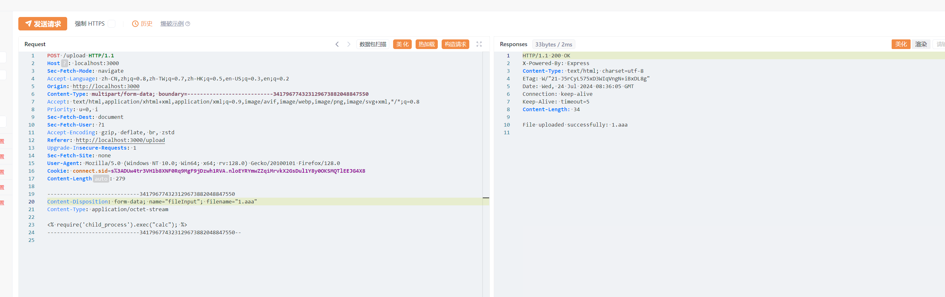
Task: Go to next request with right chevron
Action: tap(349, 44)
